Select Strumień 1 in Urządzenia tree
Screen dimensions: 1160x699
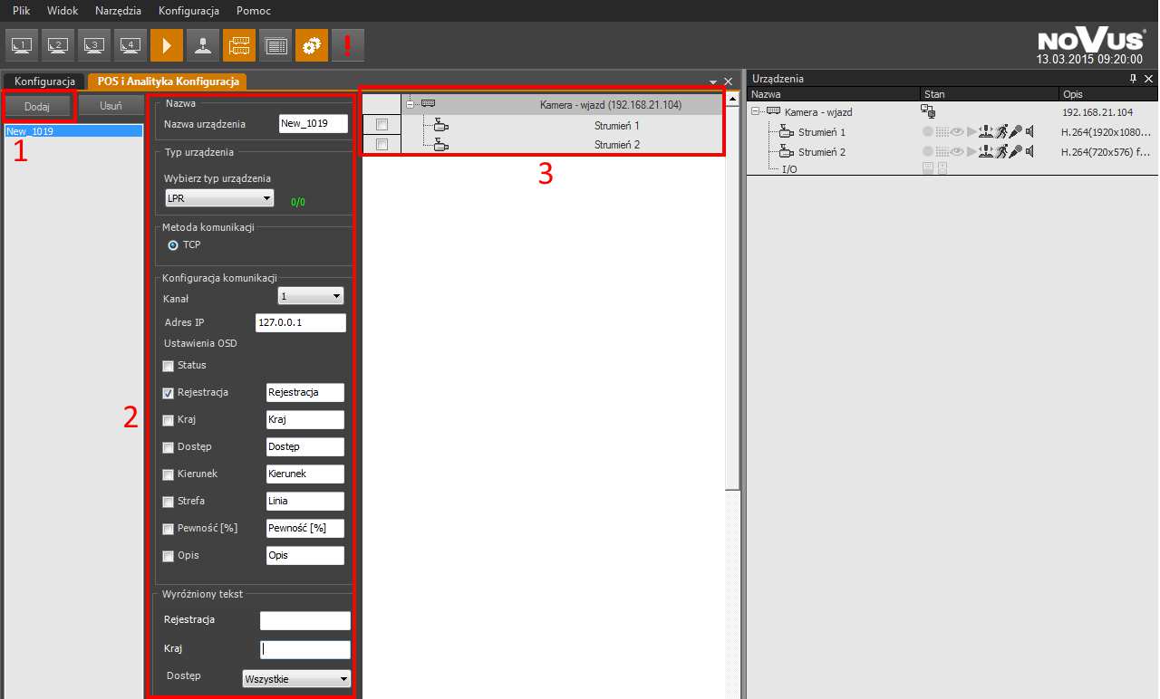tap(821, 132)
